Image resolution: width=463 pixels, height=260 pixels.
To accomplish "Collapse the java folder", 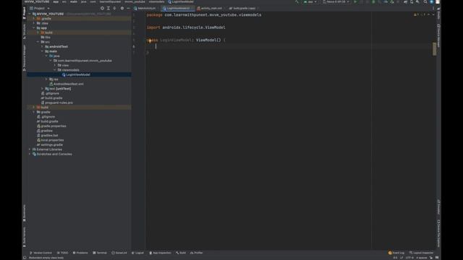I will coord(46,56).
